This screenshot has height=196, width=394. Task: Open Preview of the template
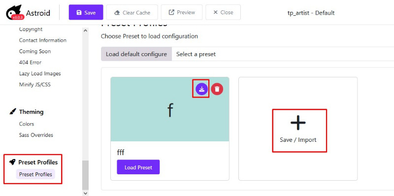coord(182,12)
